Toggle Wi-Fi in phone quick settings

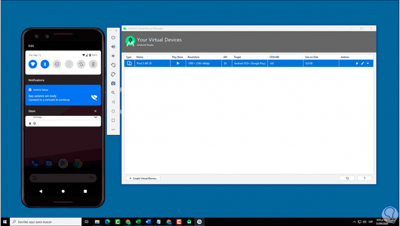(33, 64)
